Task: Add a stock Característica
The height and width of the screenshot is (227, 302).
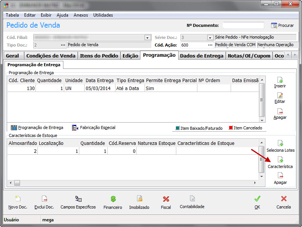Action: click(x=280, y=160)
